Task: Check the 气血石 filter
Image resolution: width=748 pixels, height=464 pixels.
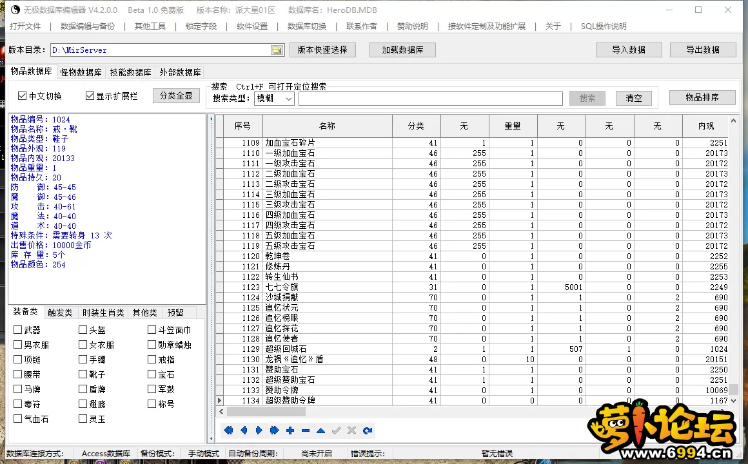Action: [17, 419]
